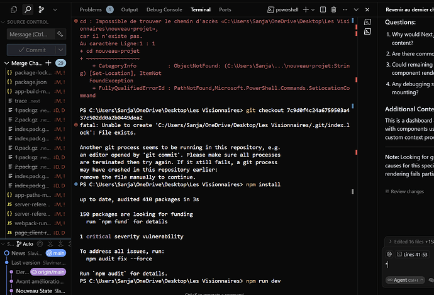Collapse the Merge Changes group
The width and height of the screenshot is (434, 295).
[x=7, y=63]
